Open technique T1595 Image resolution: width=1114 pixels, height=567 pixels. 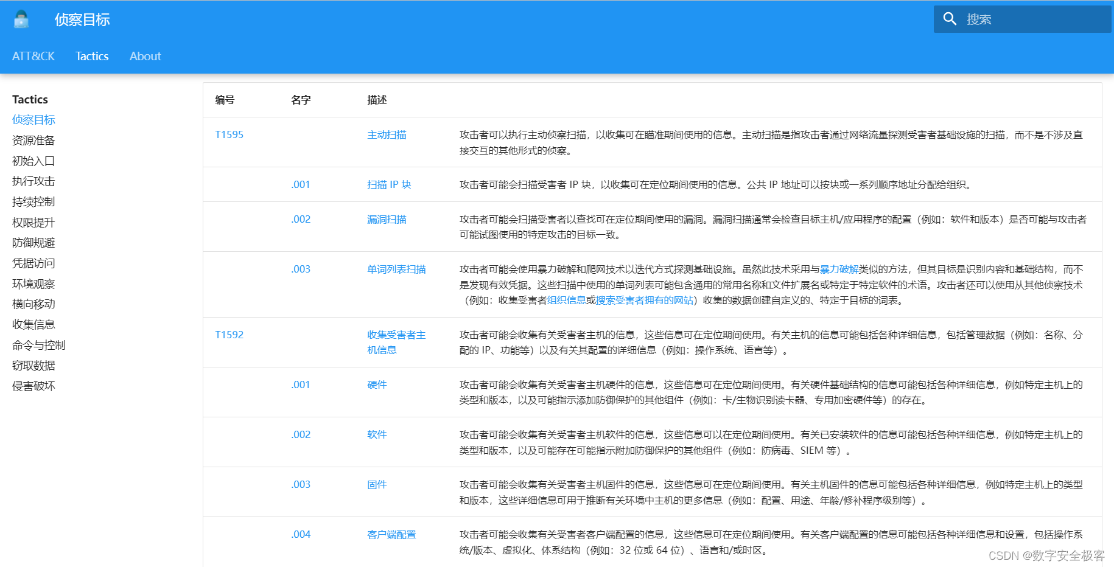[x=229, y=134]
